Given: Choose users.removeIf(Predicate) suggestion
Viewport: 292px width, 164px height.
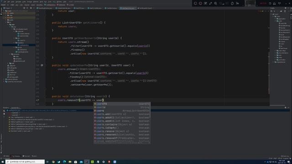Looking at the screenshot, I should click(x=122, y=138).
